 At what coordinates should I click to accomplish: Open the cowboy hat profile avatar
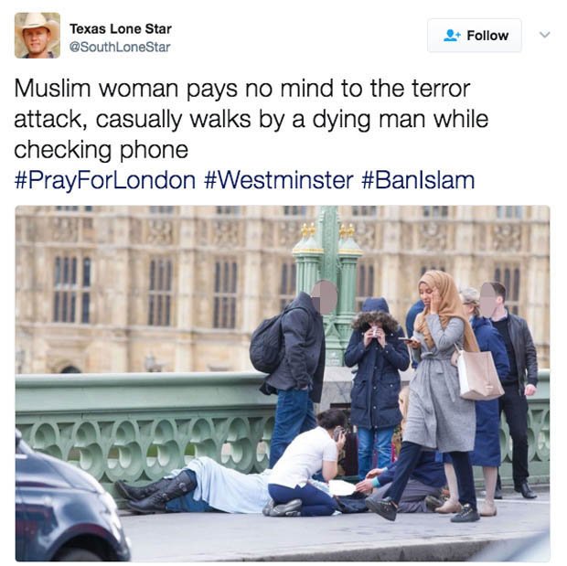click(x=37, y=36)
